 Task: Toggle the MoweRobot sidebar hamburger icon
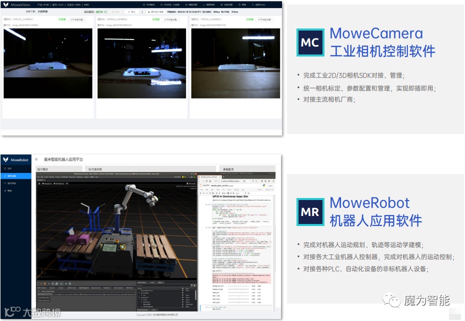click(36, 159)
